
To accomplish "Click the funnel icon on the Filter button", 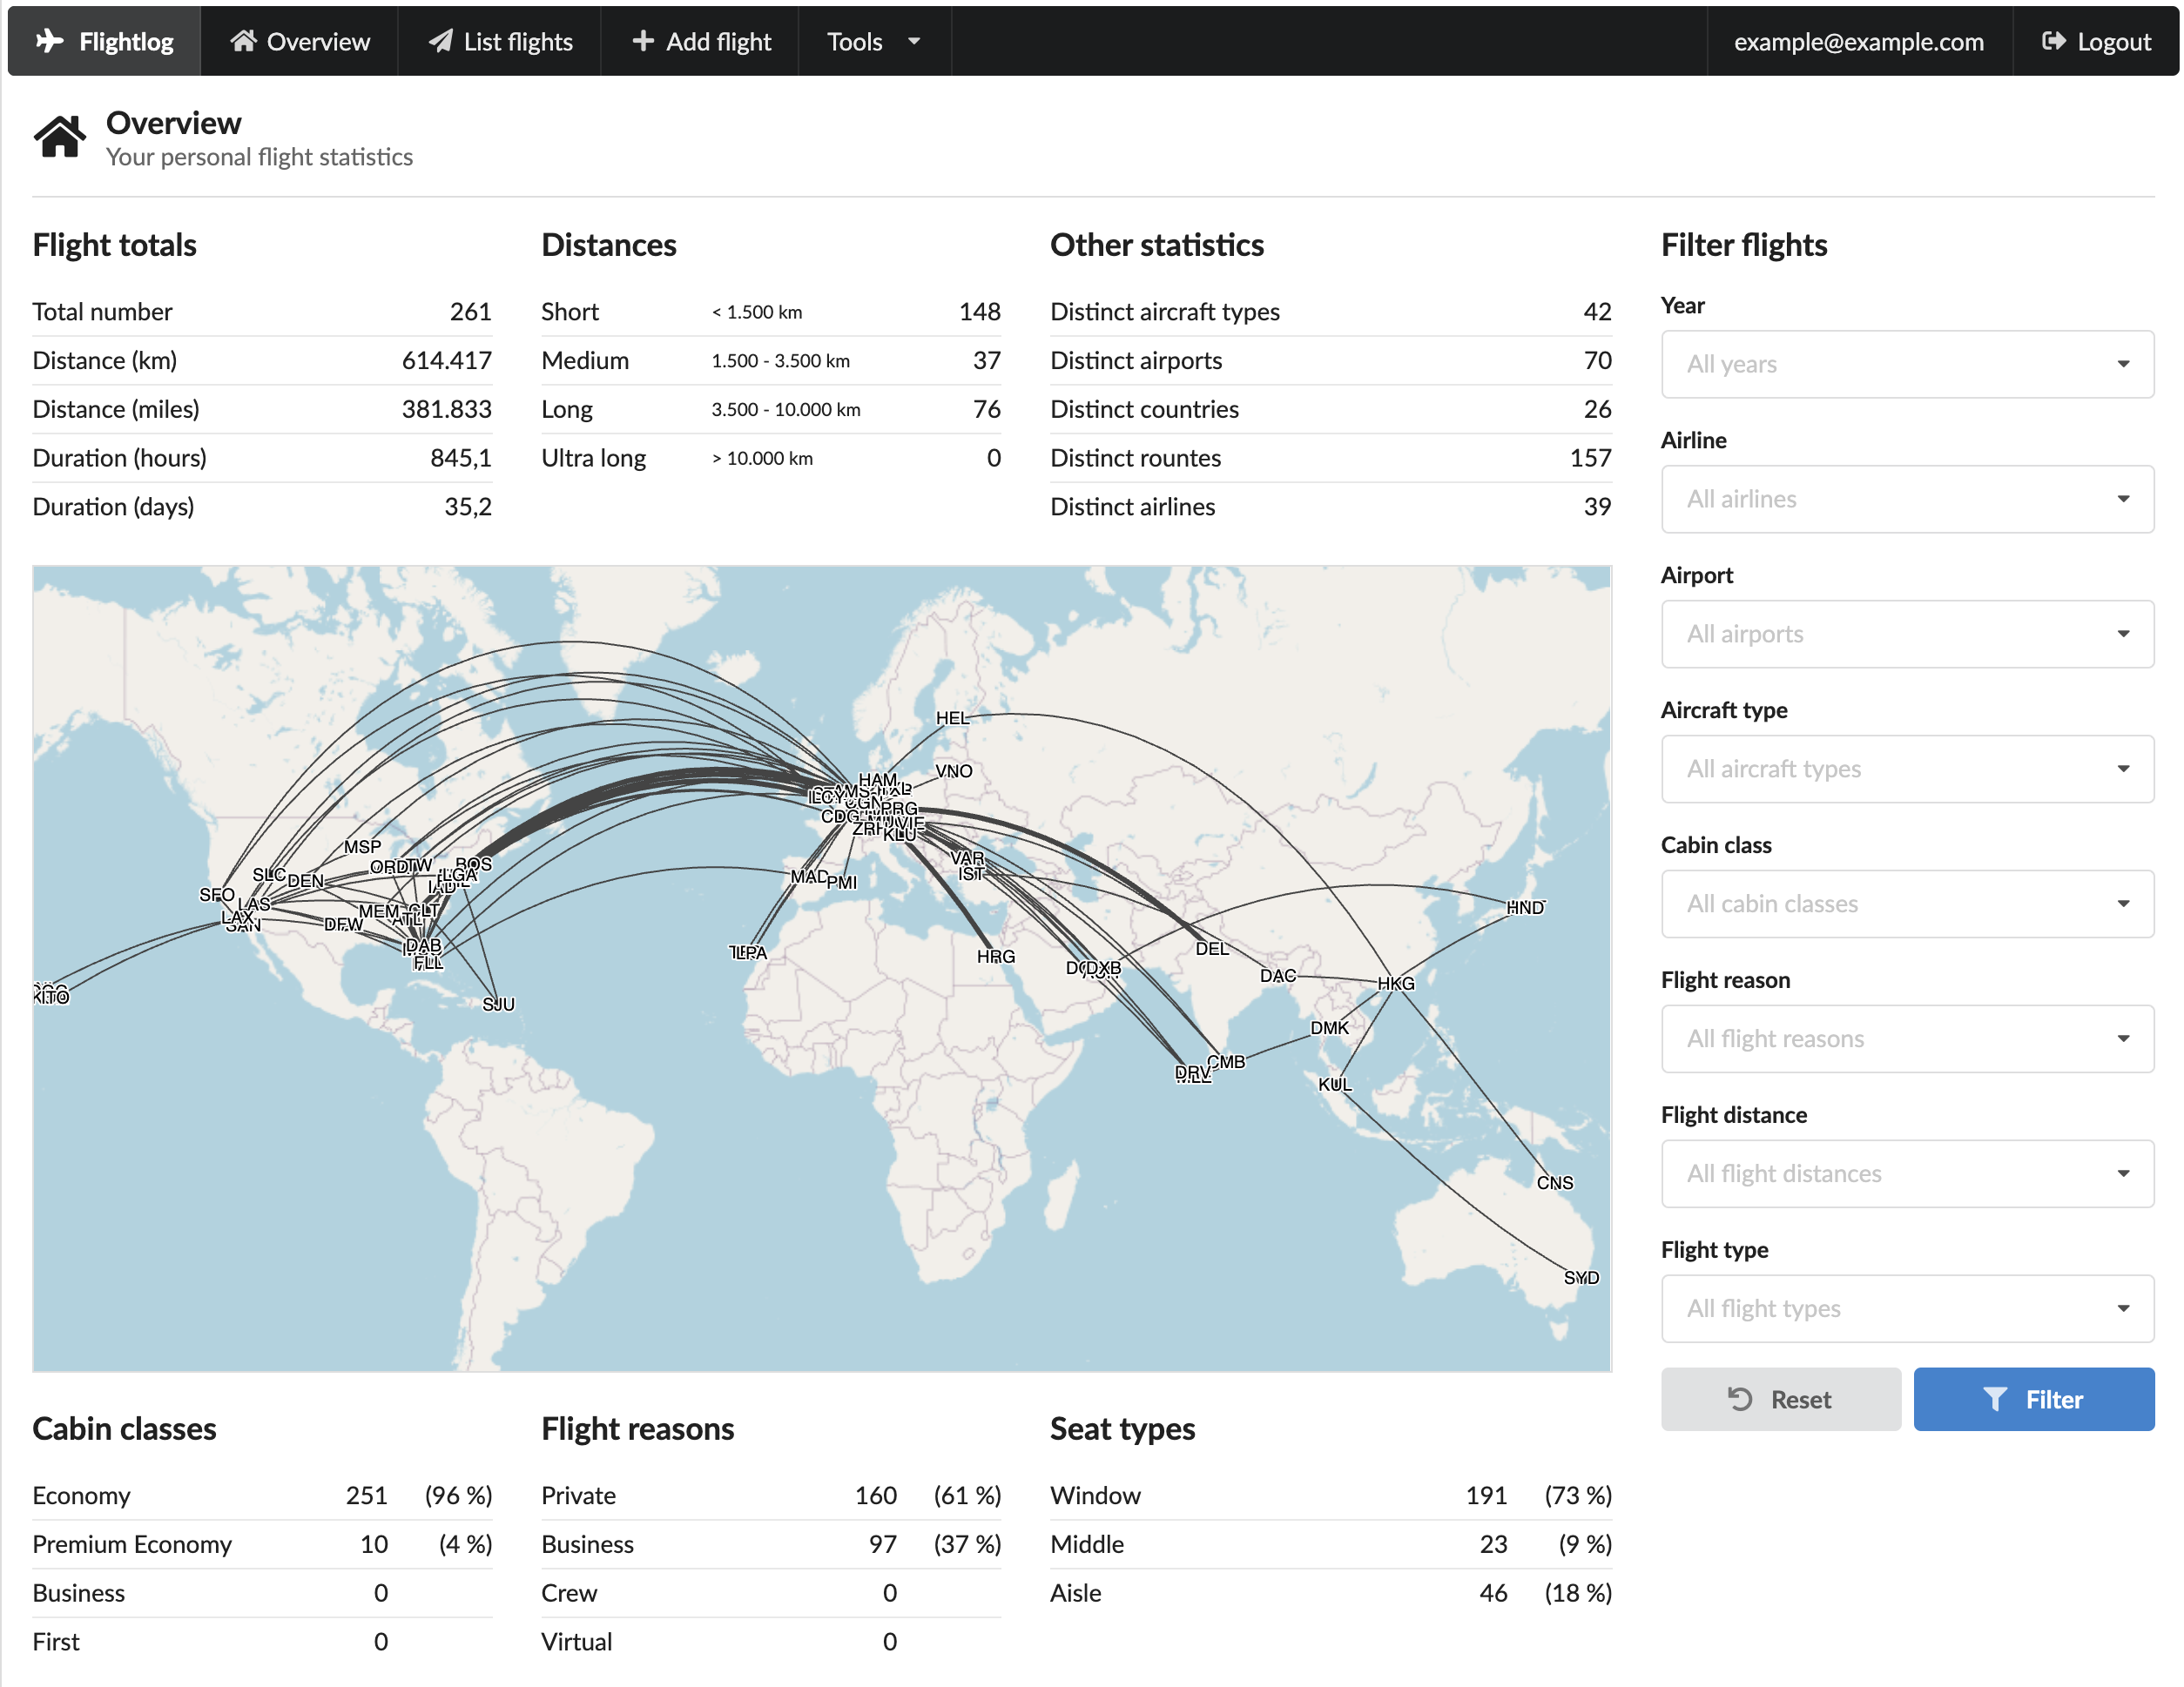I will [1994, 1399].
